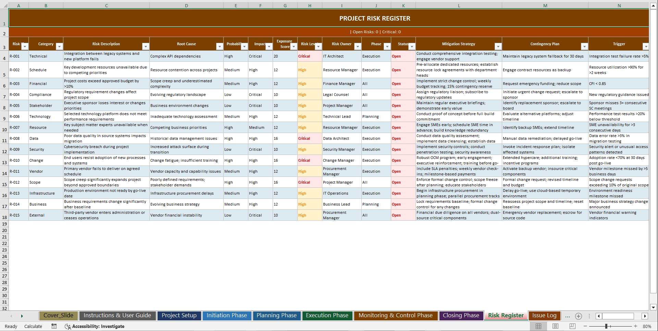Open the Exposure Score filter dropdown
The width and height of the screenshot is (658, 331).
point(294,47)
